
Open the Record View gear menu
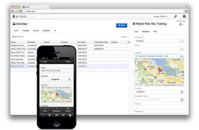182,24
